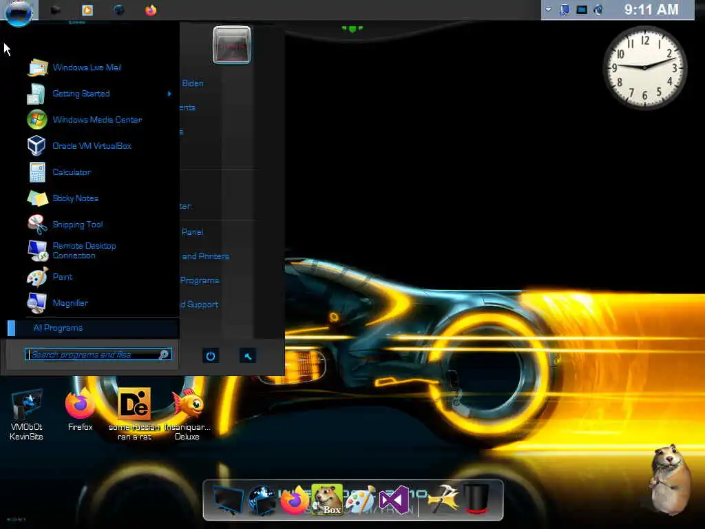The image size is (705, 529).
Task: Click the Windows Media Center logo icon
Action: coord(37,120)
